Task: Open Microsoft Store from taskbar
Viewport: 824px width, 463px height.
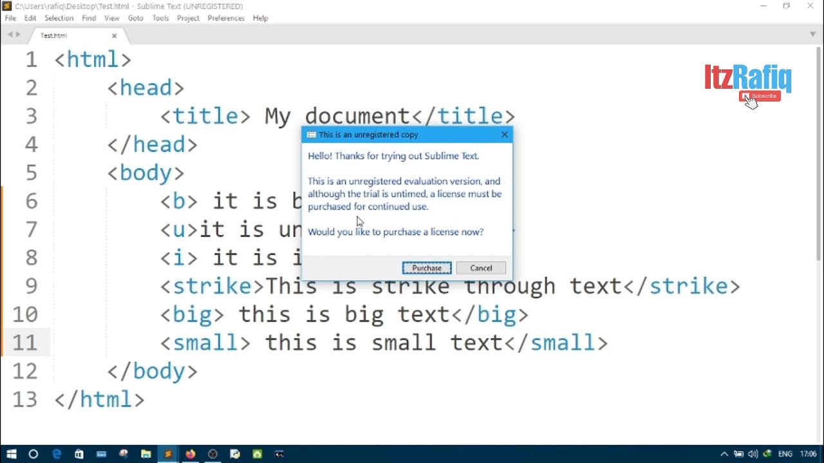Action: tap(79, 454)
